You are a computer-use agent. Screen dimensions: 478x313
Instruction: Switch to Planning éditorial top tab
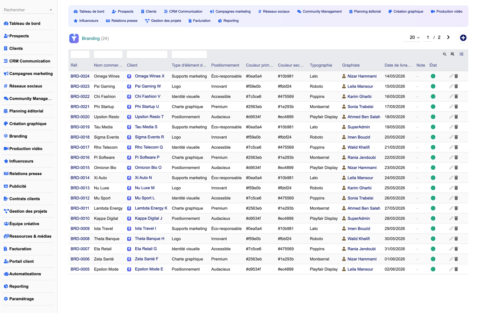[365, 12]
